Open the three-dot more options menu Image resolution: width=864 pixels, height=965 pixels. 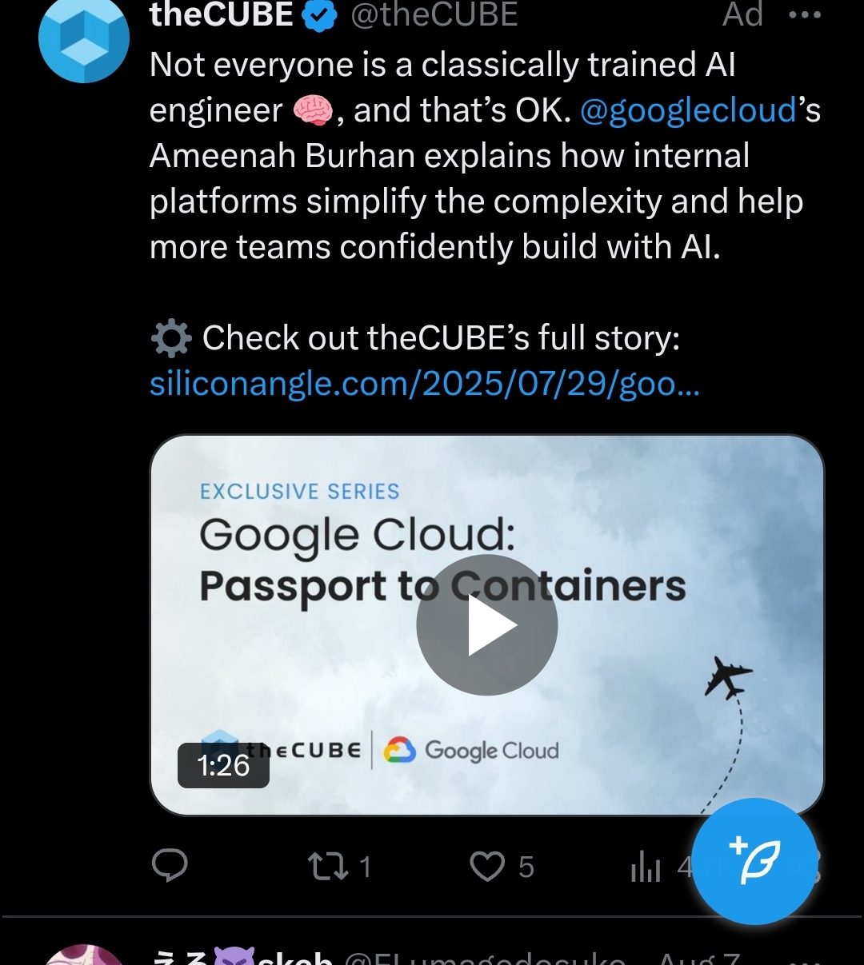coord(805,15)
